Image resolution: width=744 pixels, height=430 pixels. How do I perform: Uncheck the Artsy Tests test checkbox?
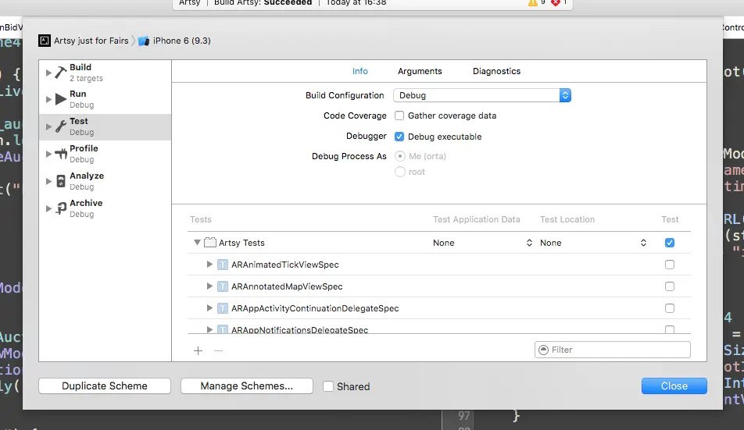point(670,243)
